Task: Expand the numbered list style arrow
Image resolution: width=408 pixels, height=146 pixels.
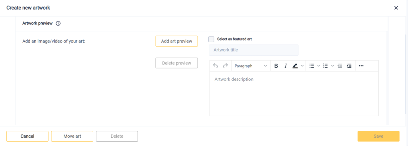Action: [332, 66]
